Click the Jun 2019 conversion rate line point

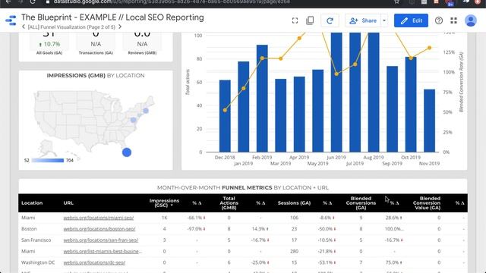coord(336,74)
